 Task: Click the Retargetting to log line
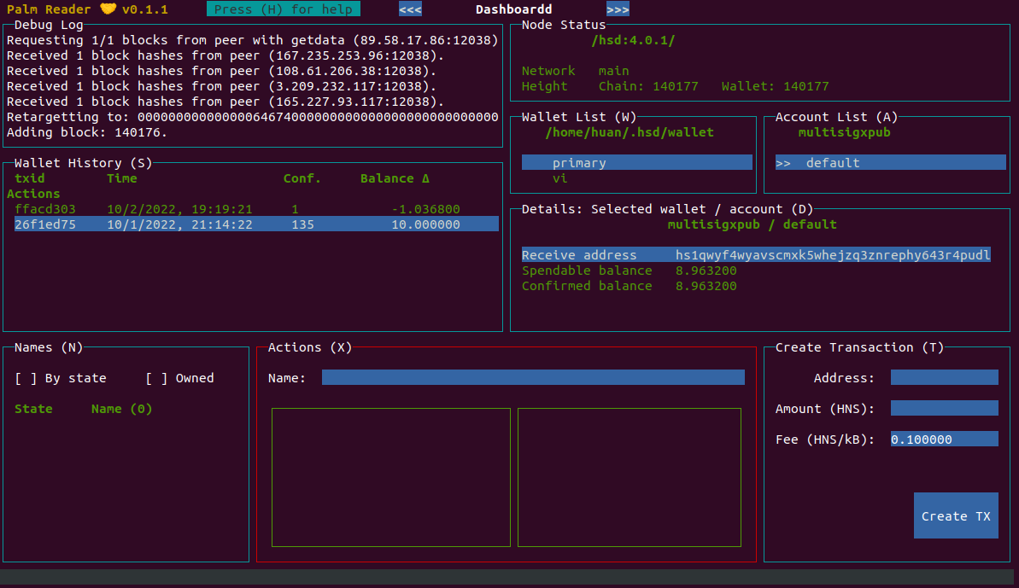(253, 117)
